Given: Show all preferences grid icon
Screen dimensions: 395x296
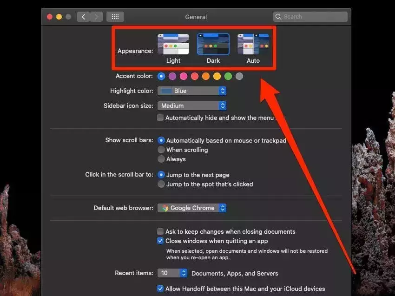Looking at the screenshot, I should (x=115, y=17).
